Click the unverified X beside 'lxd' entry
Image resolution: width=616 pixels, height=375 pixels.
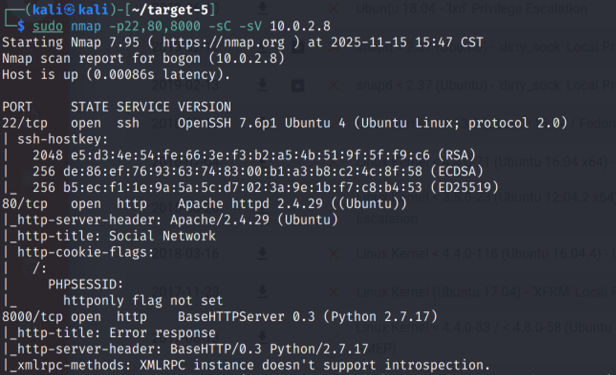(x=334, y=8)
